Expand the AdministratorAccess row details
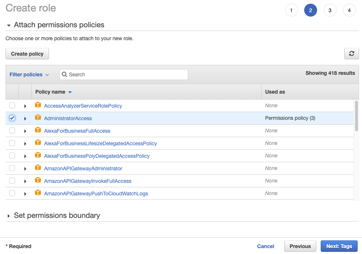The width and height of the screenshot is (362, 254). coord(25,119)
